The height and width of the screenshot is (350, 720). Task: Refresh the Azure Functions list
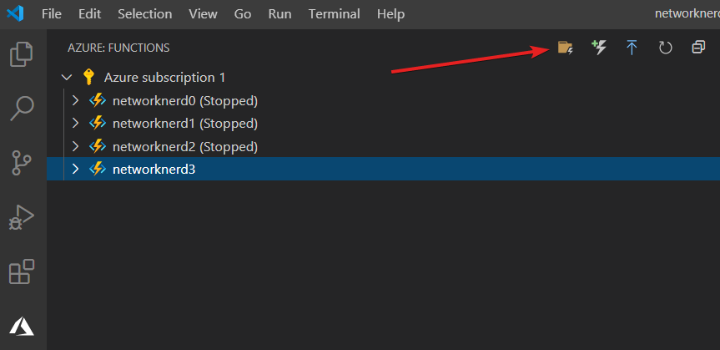(x=666, y=48)
